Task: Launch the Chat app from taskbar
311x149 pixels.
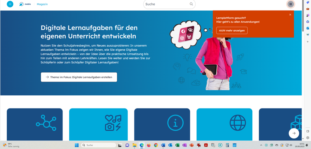Action: (127, 145)
